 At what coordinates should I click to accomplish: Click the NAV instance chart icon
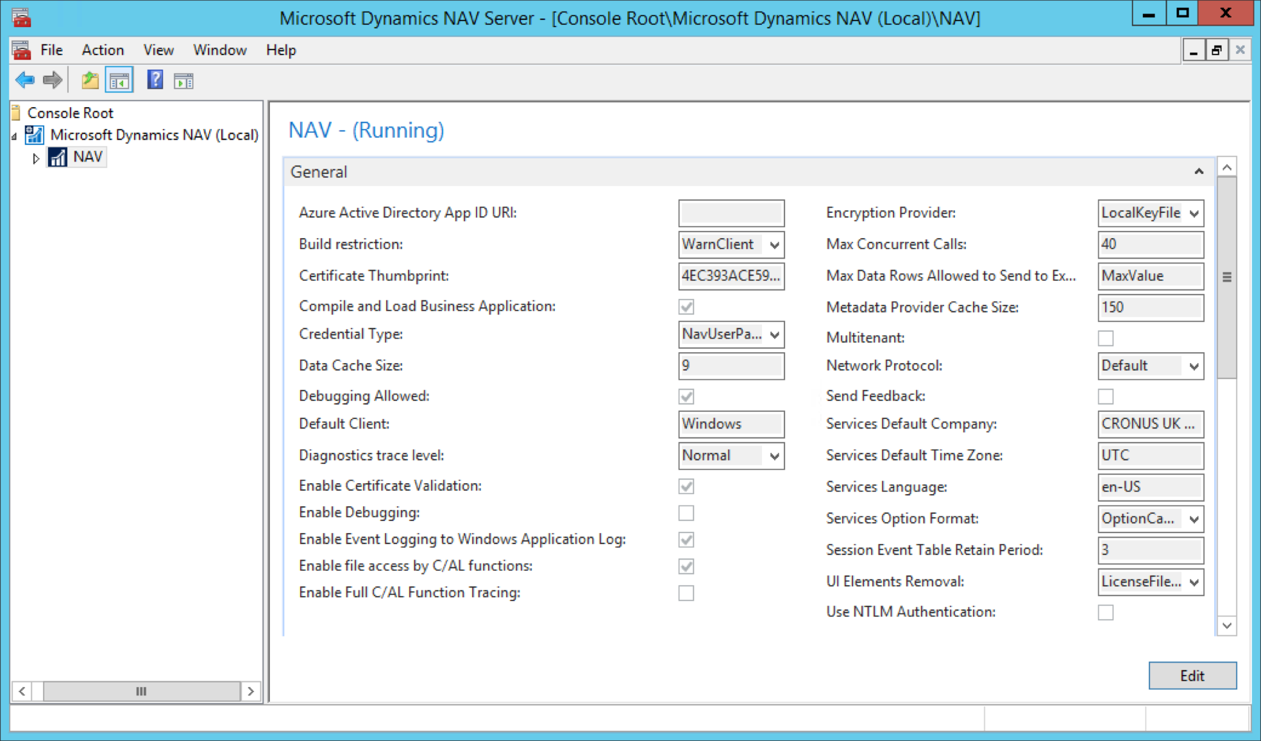click(x=58, y=157)
